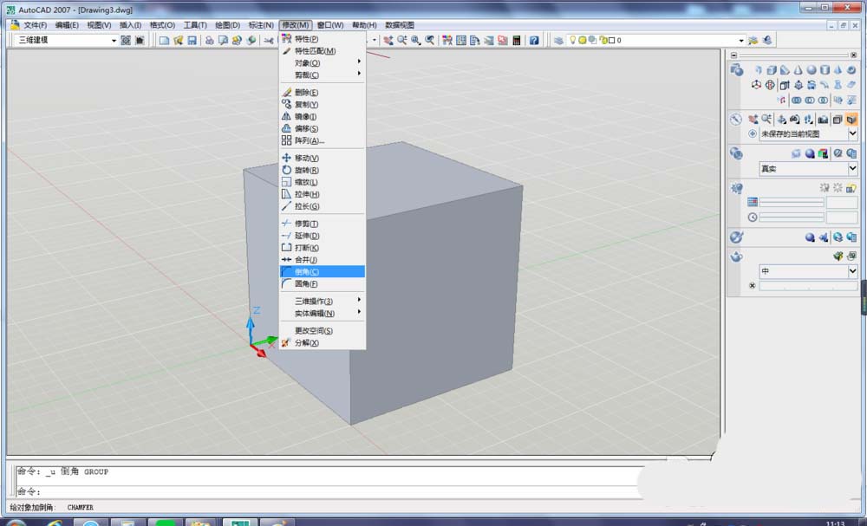
Task: Open the 文件(F) menu
Action: (x=35, y=25)
